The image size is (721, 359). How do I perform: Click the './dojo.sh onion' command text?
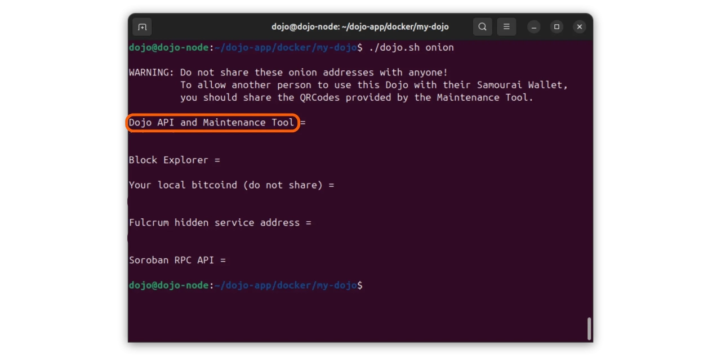coord(411,48)
